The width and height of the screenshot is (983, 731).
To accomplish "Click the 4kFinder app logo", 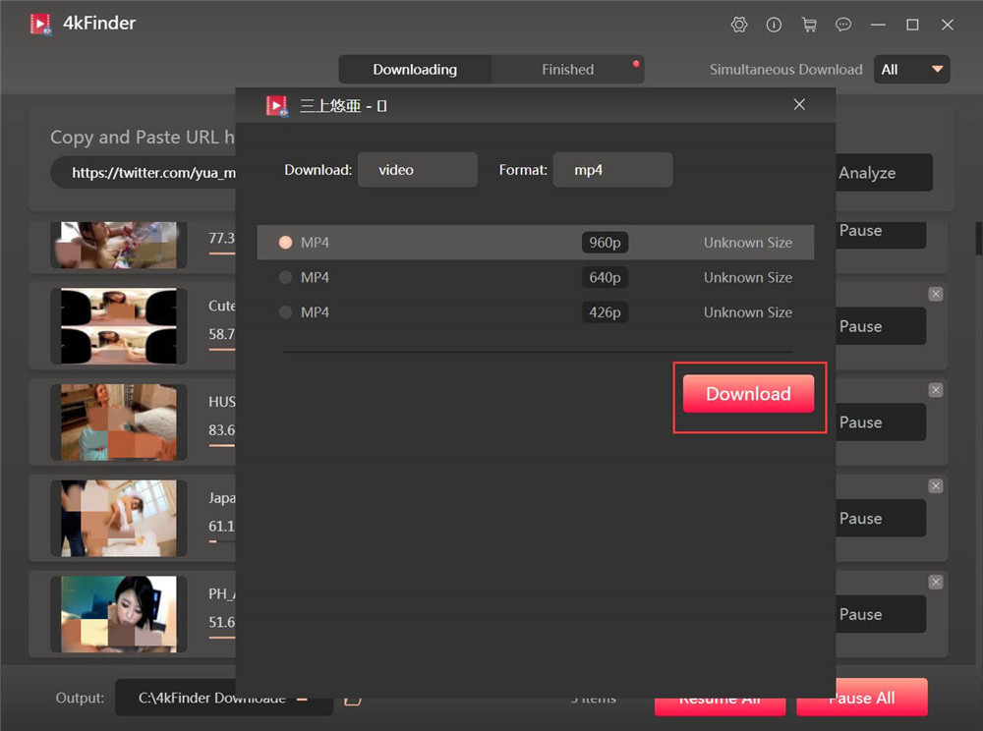I will click(39, 23).
